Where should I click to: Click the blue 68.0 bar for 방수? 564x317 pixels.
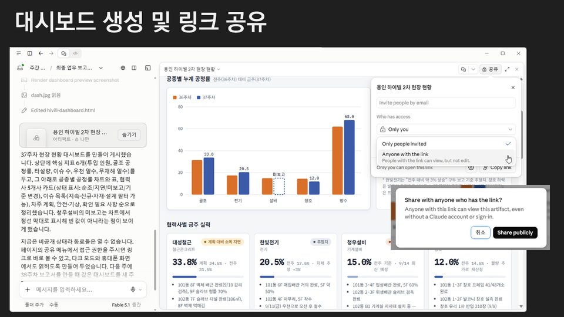tap(349, 157)
